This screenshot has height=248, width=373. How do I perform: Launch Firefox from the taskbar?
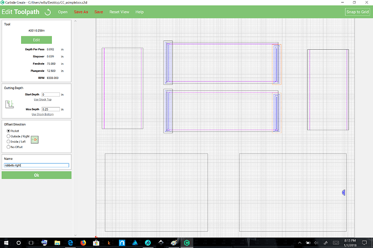[x=83, y=243]
